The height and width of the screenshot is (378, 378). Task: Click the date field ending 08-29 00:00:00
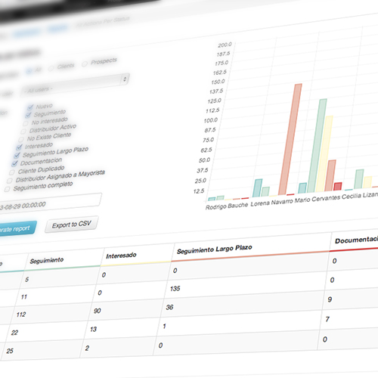[50, 203]
